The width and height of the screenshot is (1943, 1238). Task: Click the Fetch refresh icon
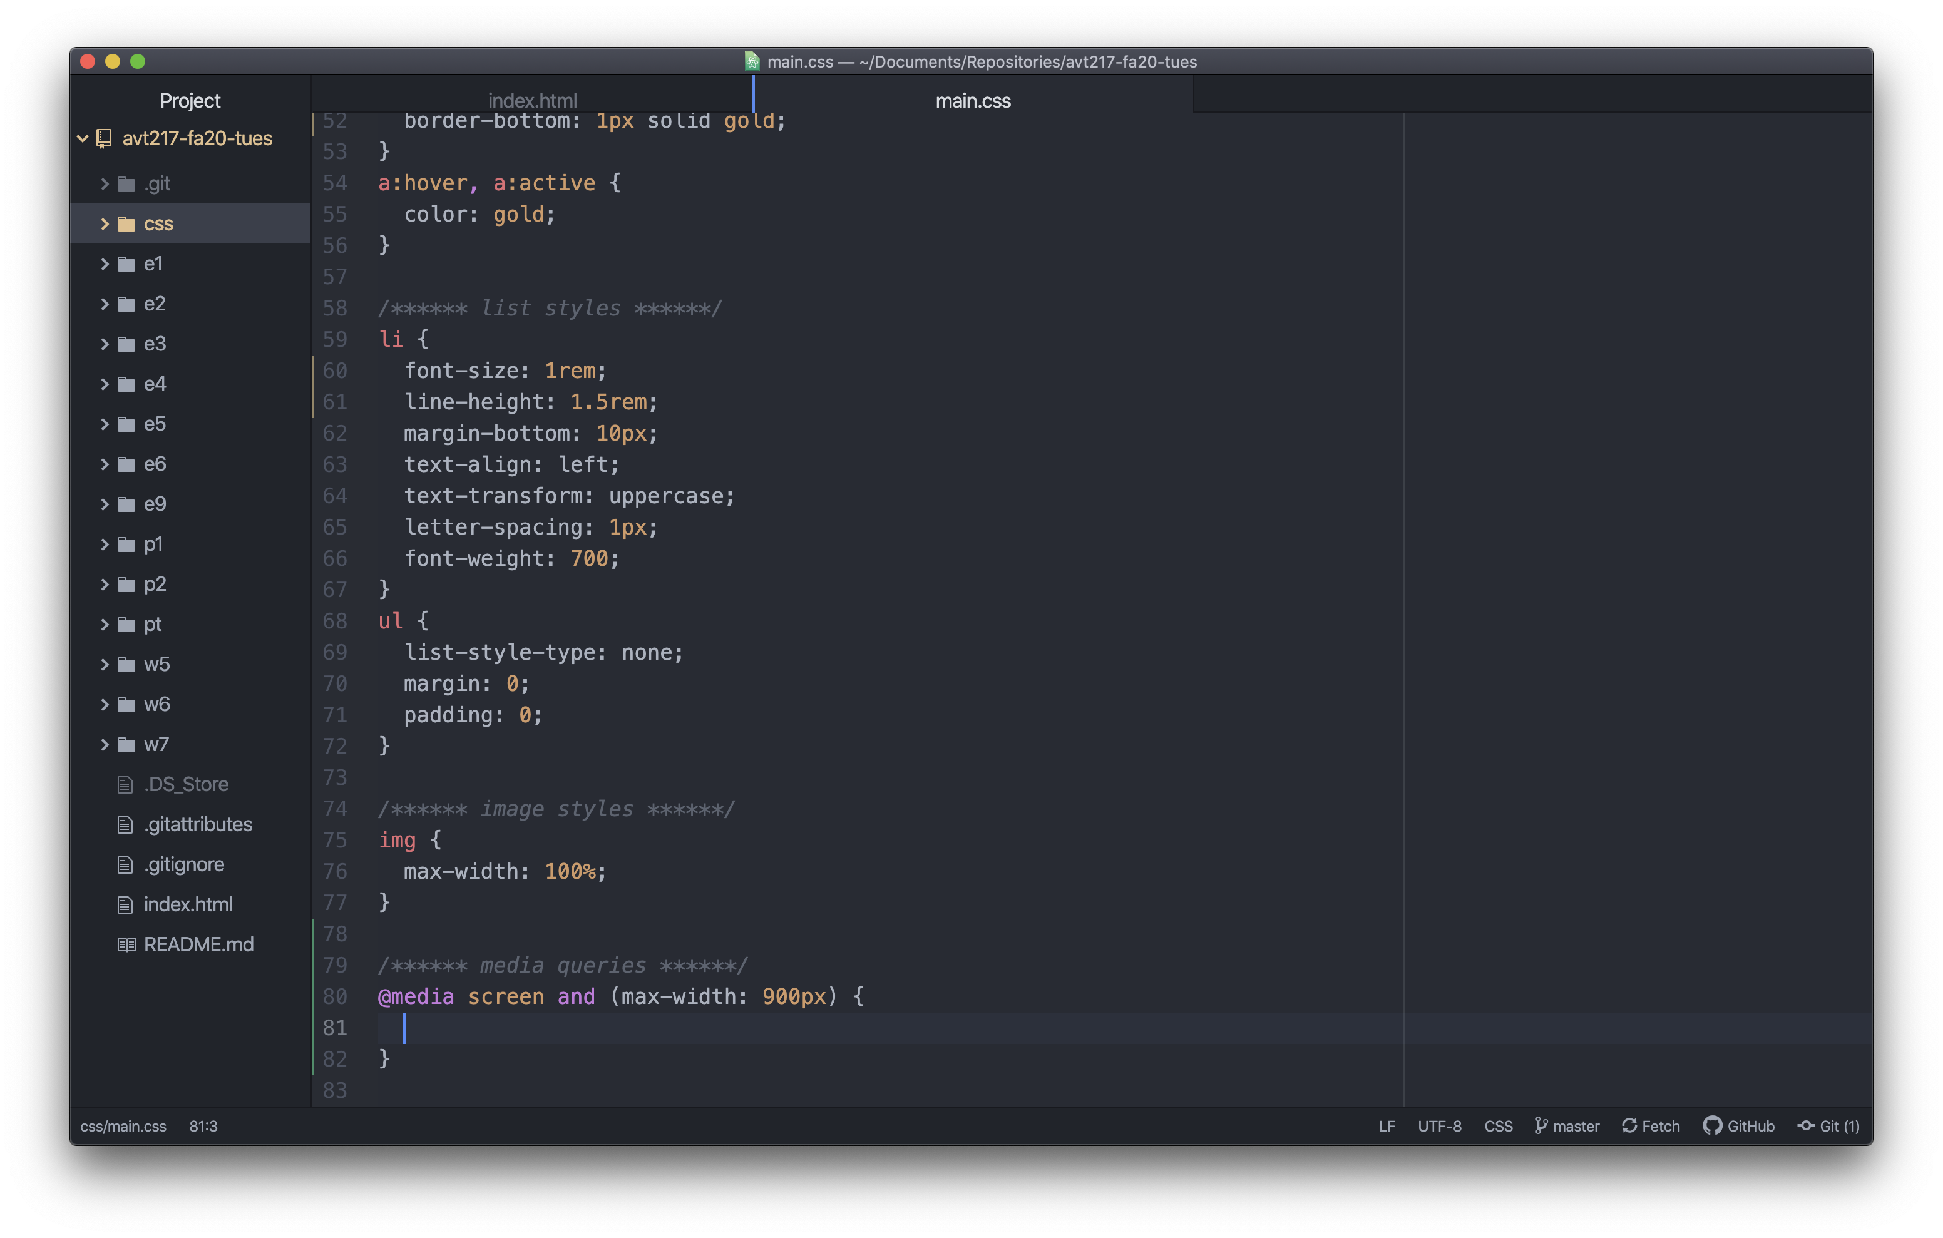pos(1629,1126)
